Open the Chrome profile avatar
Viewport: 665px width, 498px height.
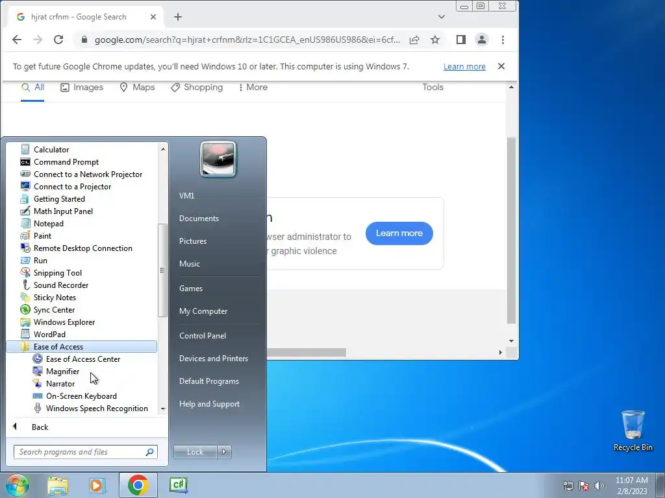point(482,40)
